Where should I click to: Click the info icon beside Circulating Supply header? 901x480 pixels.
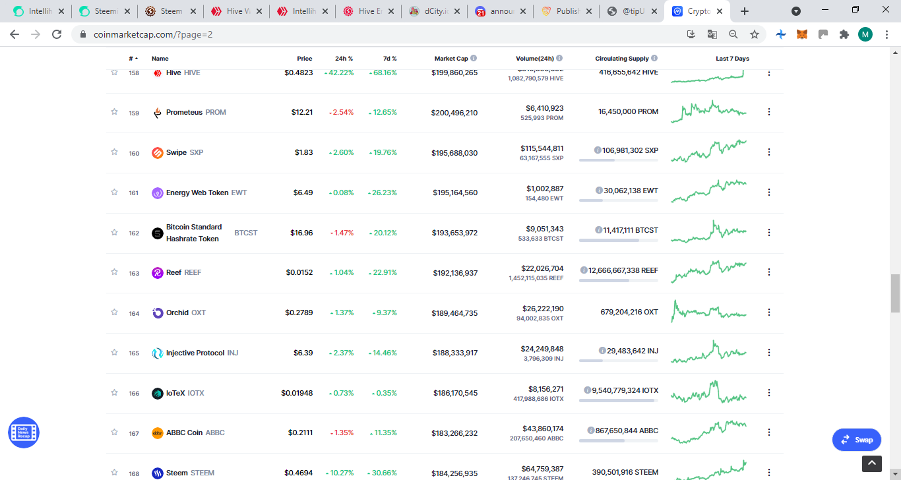click(654, 59)
